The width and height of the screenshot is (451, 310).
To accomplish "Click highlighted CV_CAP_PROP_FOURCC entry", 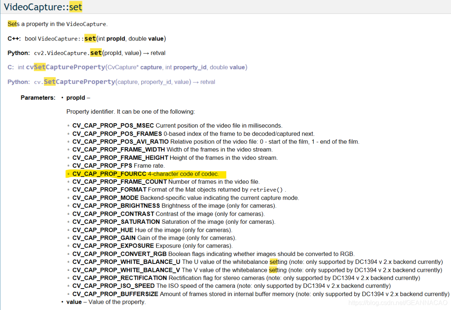I will (x=146, y=174).
